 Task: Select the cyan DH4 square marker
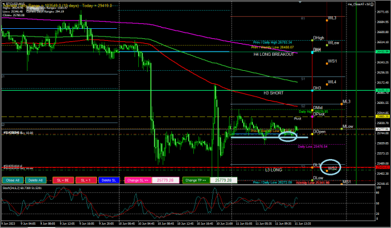point(312,52)
